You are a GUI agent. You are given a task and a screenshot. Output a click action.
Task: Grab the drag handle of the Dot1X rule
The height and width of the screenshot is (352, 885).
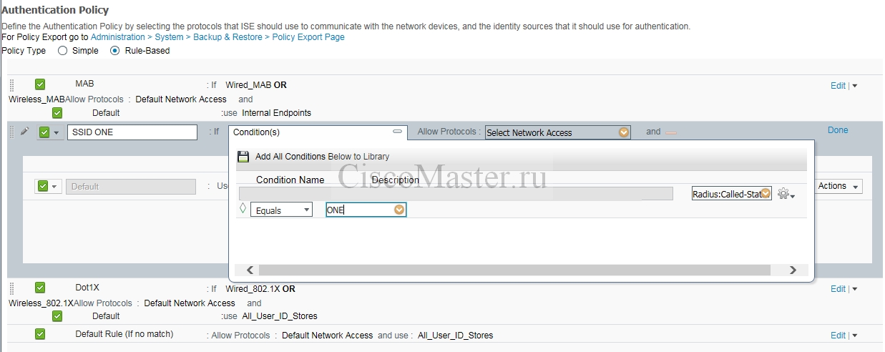tap(12, 288)
